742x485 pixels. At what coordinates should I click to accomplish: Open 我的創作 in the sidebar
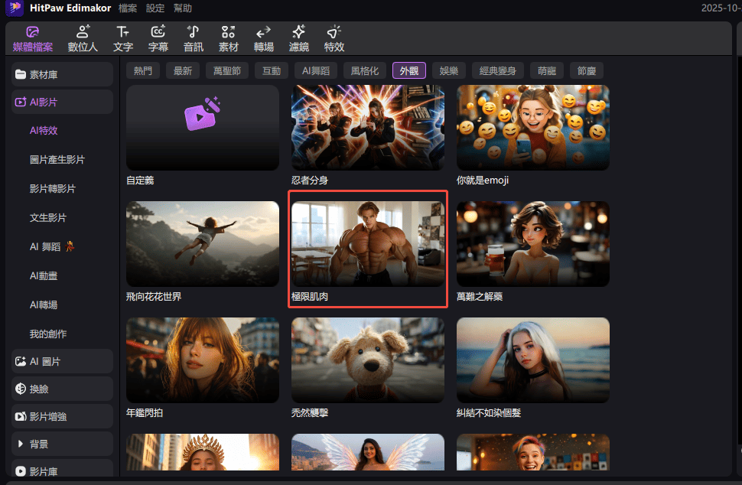(48, 334)
